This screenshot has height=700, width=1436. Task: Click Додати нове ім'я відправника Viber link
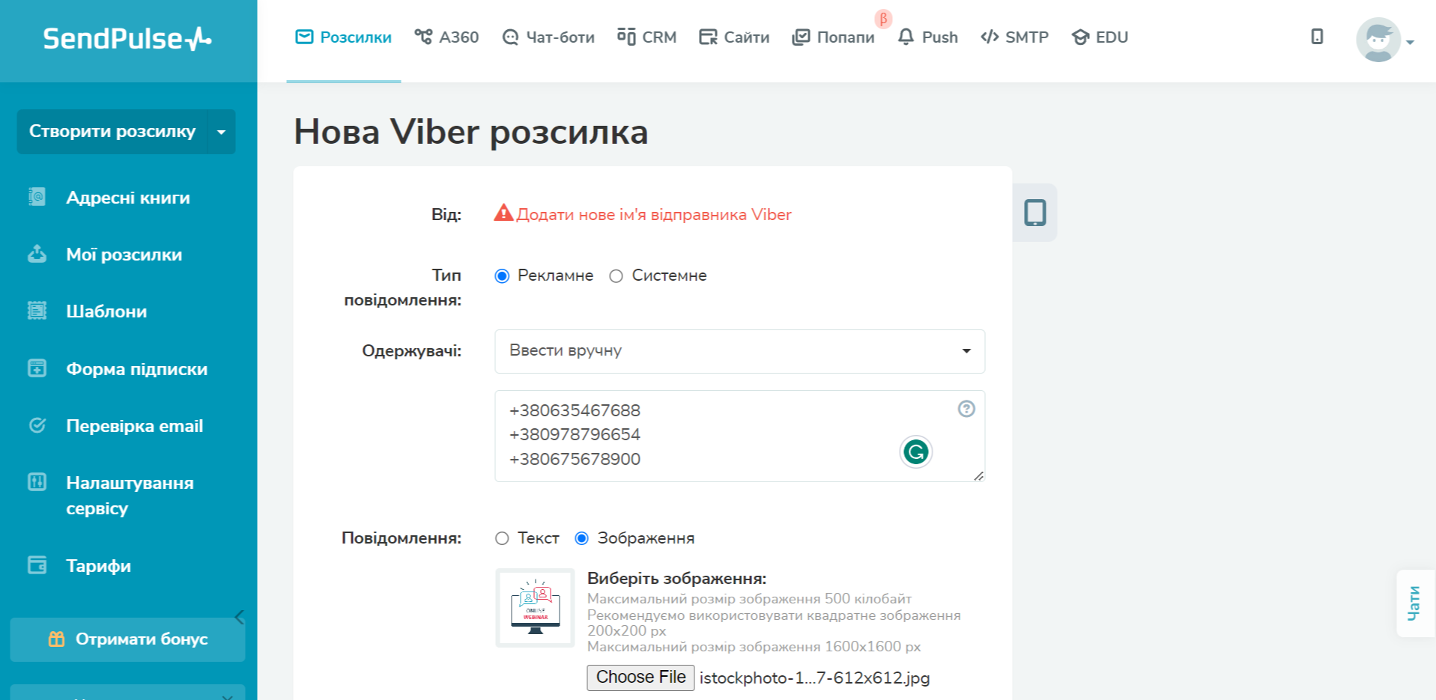(x=654, y=215)
